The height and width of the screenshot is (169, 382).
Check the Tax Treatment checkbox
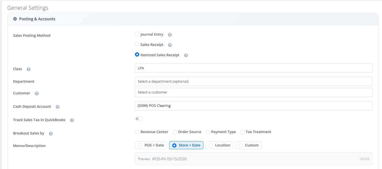[242, 132]
